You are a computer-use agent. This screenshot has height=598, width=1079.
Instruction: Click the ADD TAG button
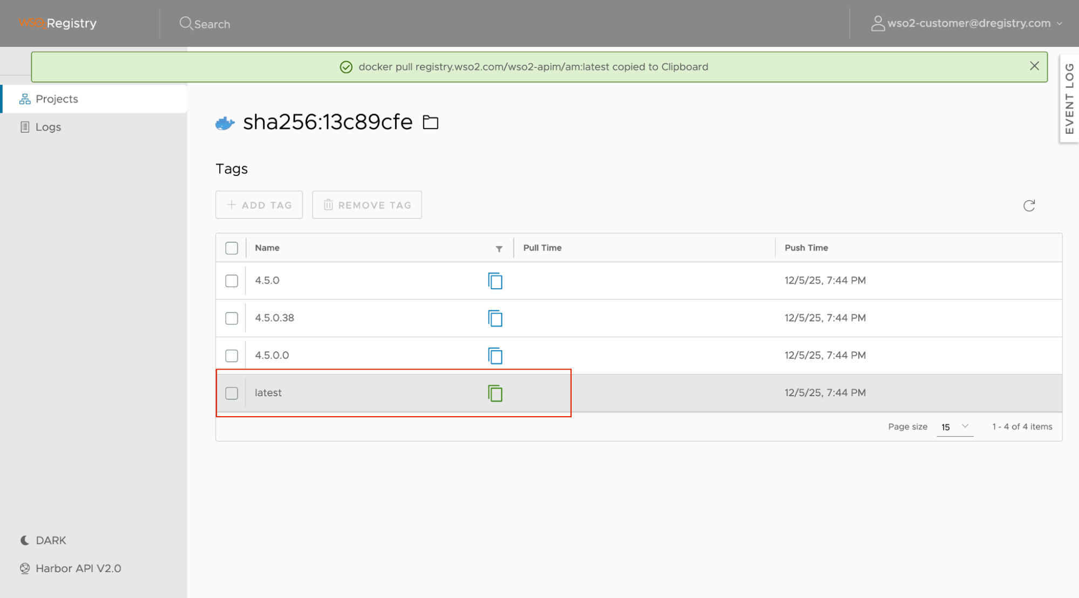tap(259, 205)
